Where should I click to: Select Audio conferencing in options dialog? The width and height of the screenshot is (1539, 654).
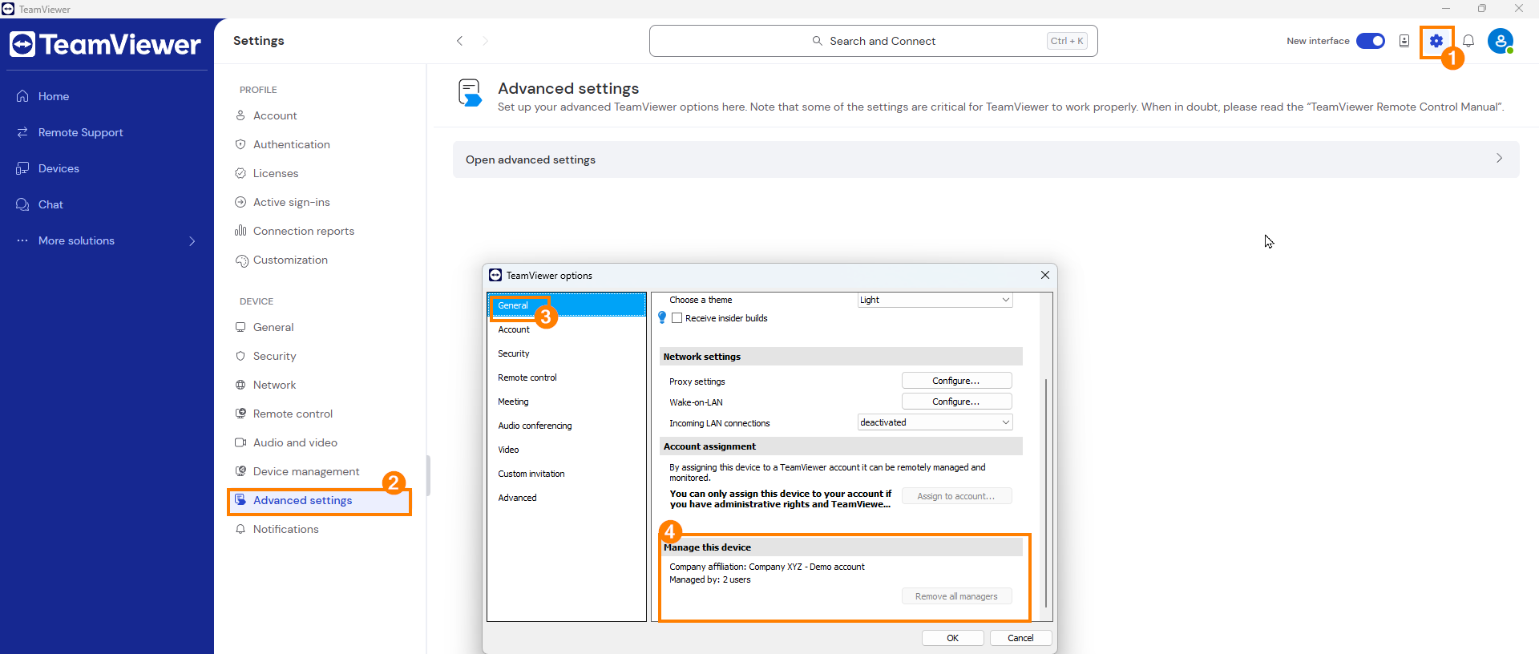tap(567, 426)
